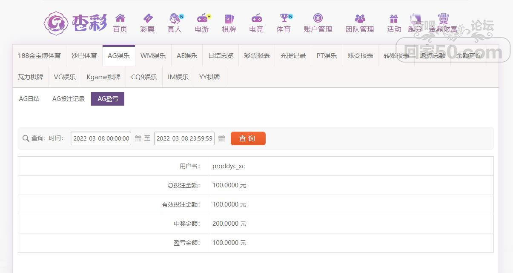The width and height of the screenshot is (513, 273).
Task: Open 账户管理 account management icon
Action: click(318, 18)
